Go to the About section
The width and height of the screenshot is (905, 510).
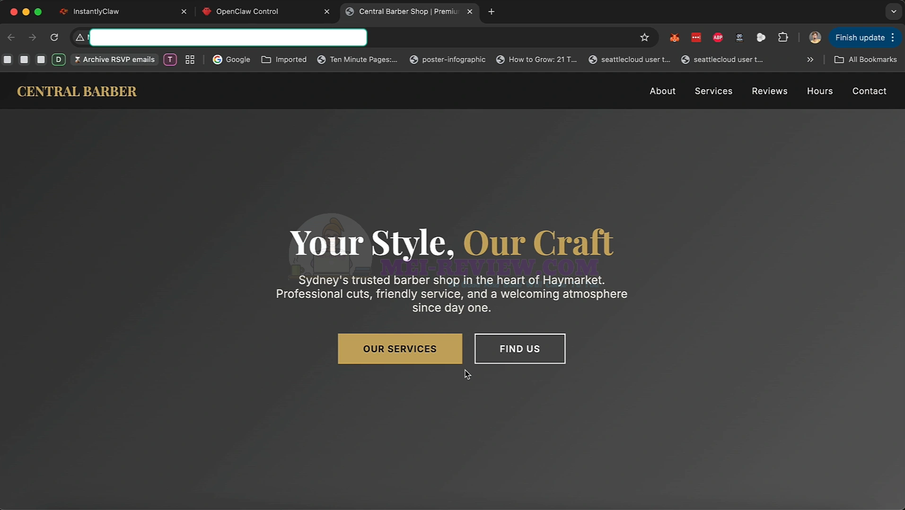(662, 91)
